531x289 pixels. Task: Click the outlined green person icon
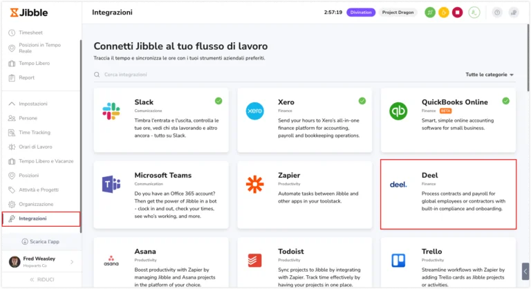click(x=474, y=12)
